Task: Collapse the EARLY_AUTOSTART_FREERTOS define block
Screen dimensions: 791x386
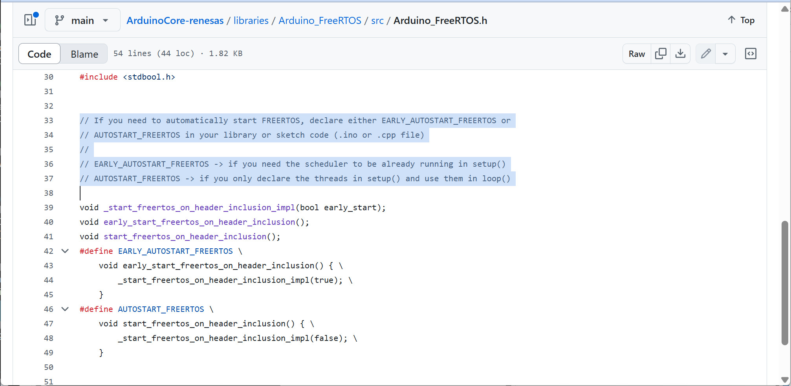Action: tap(65, 251)
